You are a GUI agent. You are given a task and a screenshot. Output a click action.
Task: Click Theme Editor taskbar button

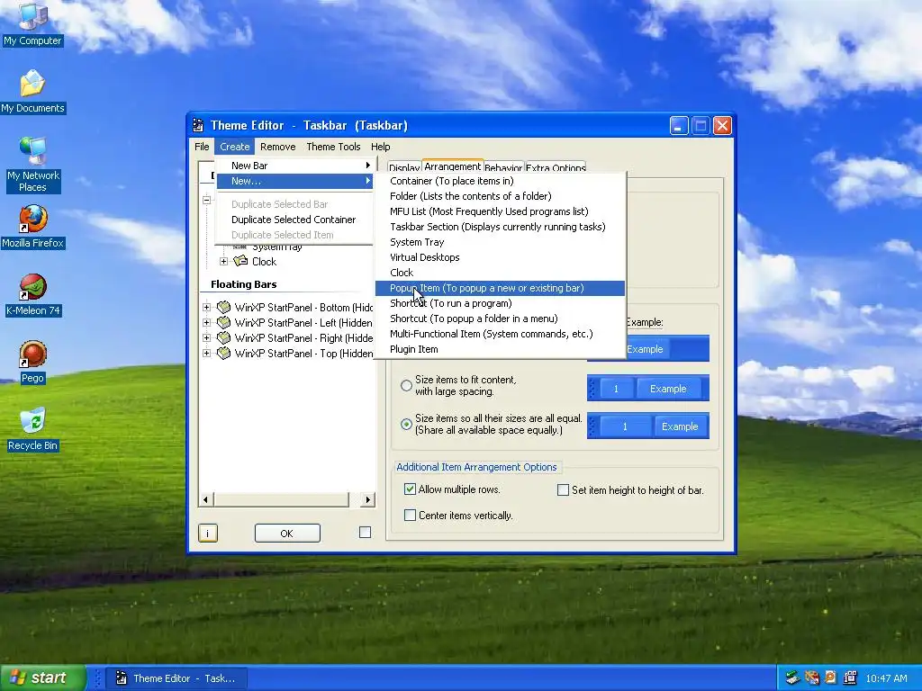tap(176, 678)
